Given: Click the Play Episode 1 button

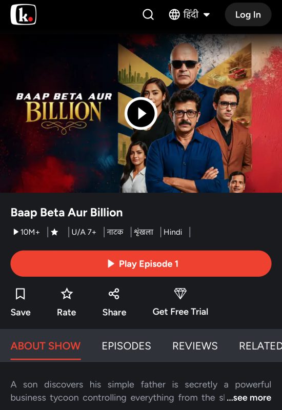Looking at the screenshot, I should click(141, 263).
